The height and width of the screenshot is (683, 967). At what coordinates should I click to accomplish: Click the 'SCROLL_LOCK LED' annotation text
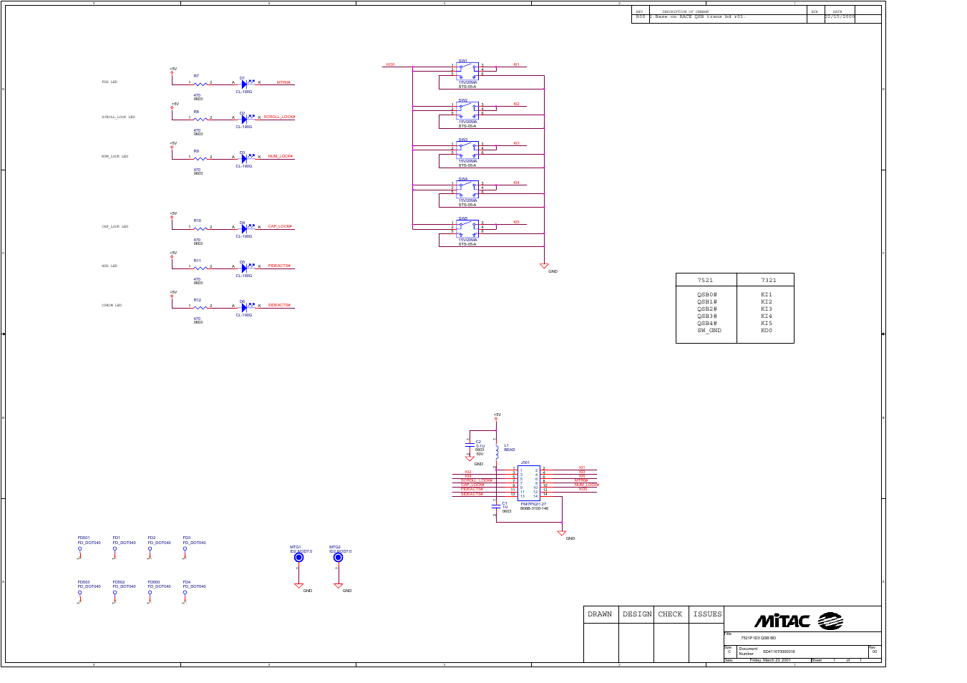click(118, 117)
